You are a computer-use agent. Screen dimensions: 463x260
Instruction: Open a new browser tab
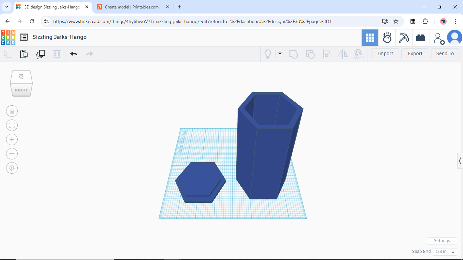click(180, 7)
